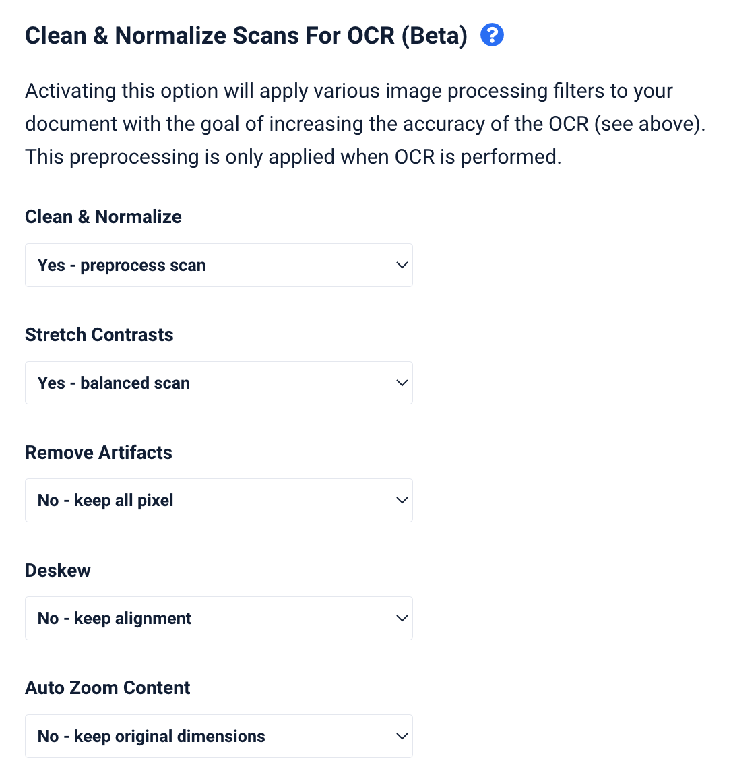Click the 'Deskew' field label
The width and height of the screenshot is (729, 779).
(58, 570)
